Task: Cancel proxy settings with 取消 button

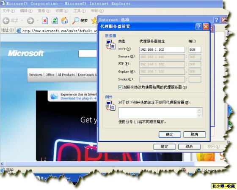Action: [194, 134]
